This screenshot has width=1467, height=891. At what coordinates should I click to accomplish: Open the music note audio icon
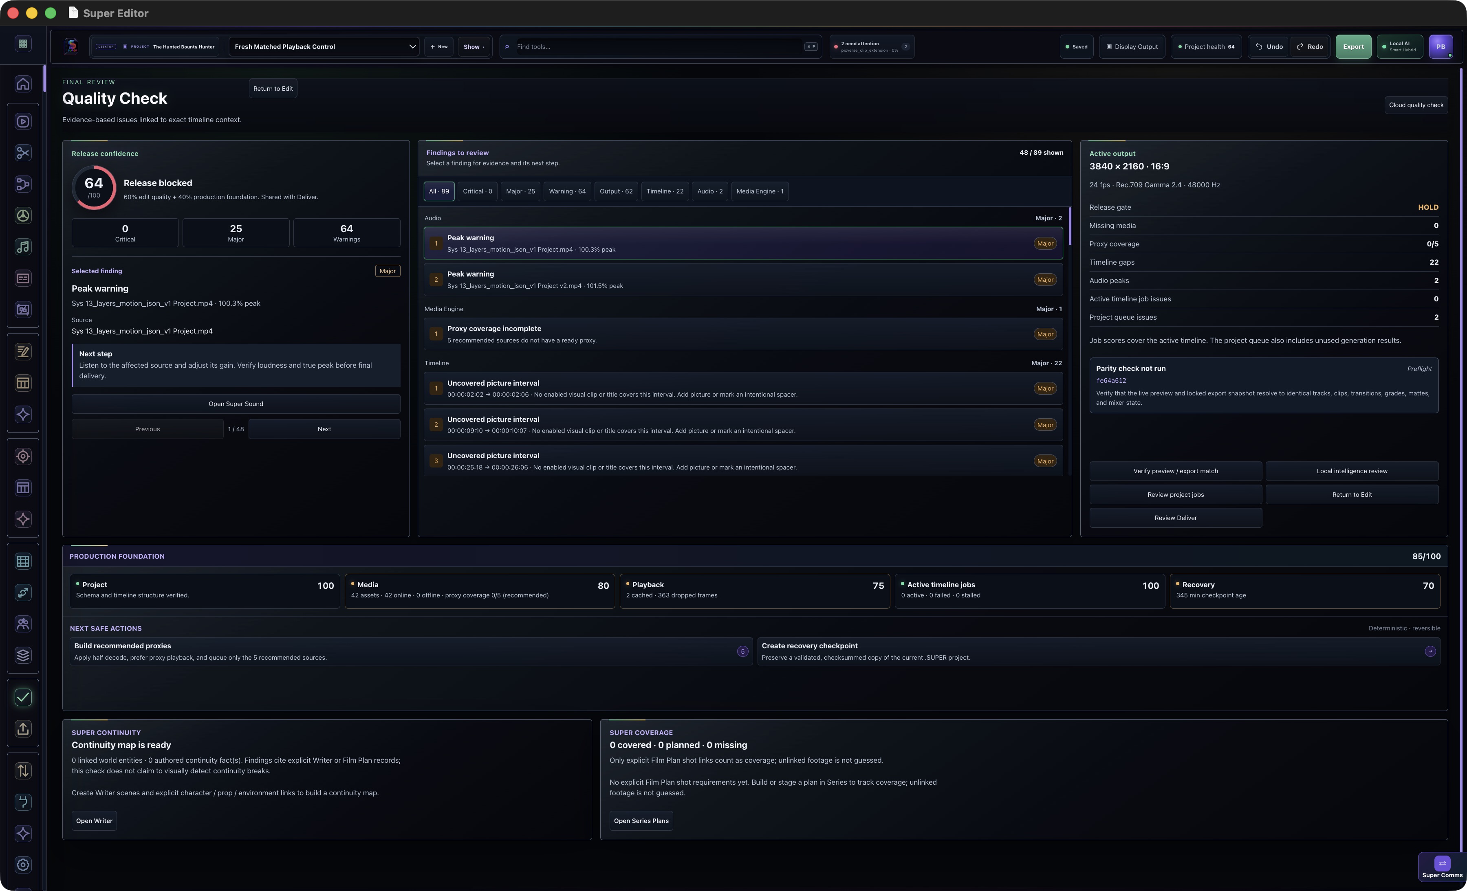point(23,247)
